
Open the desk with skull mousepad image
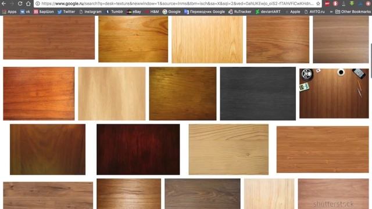(x=334, y=93)
